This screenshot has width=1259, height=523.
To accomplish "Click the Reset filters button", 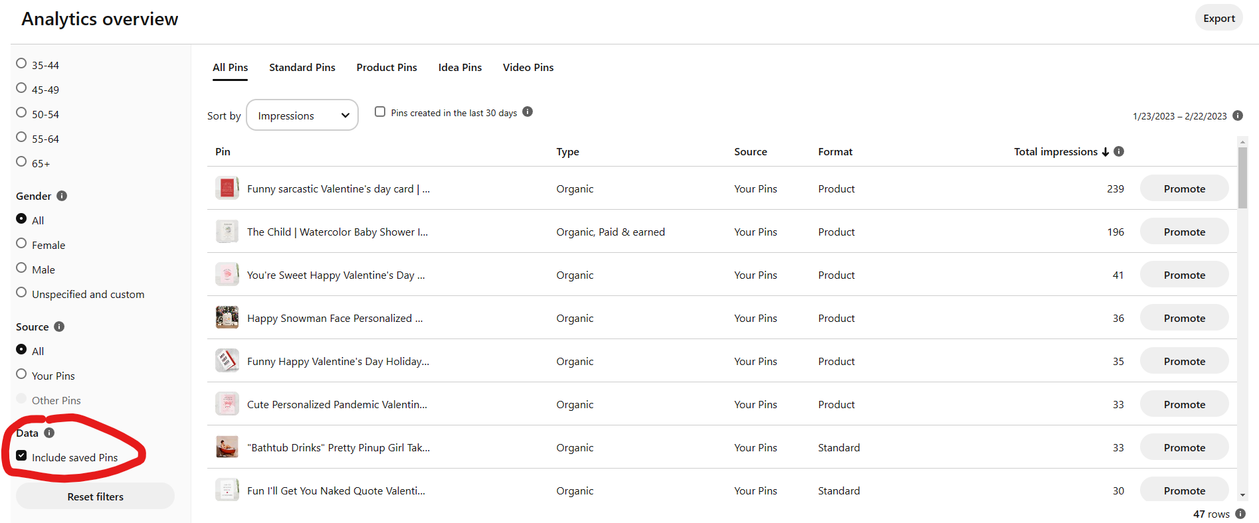I will pyautogui.click(x=95, y=496).
